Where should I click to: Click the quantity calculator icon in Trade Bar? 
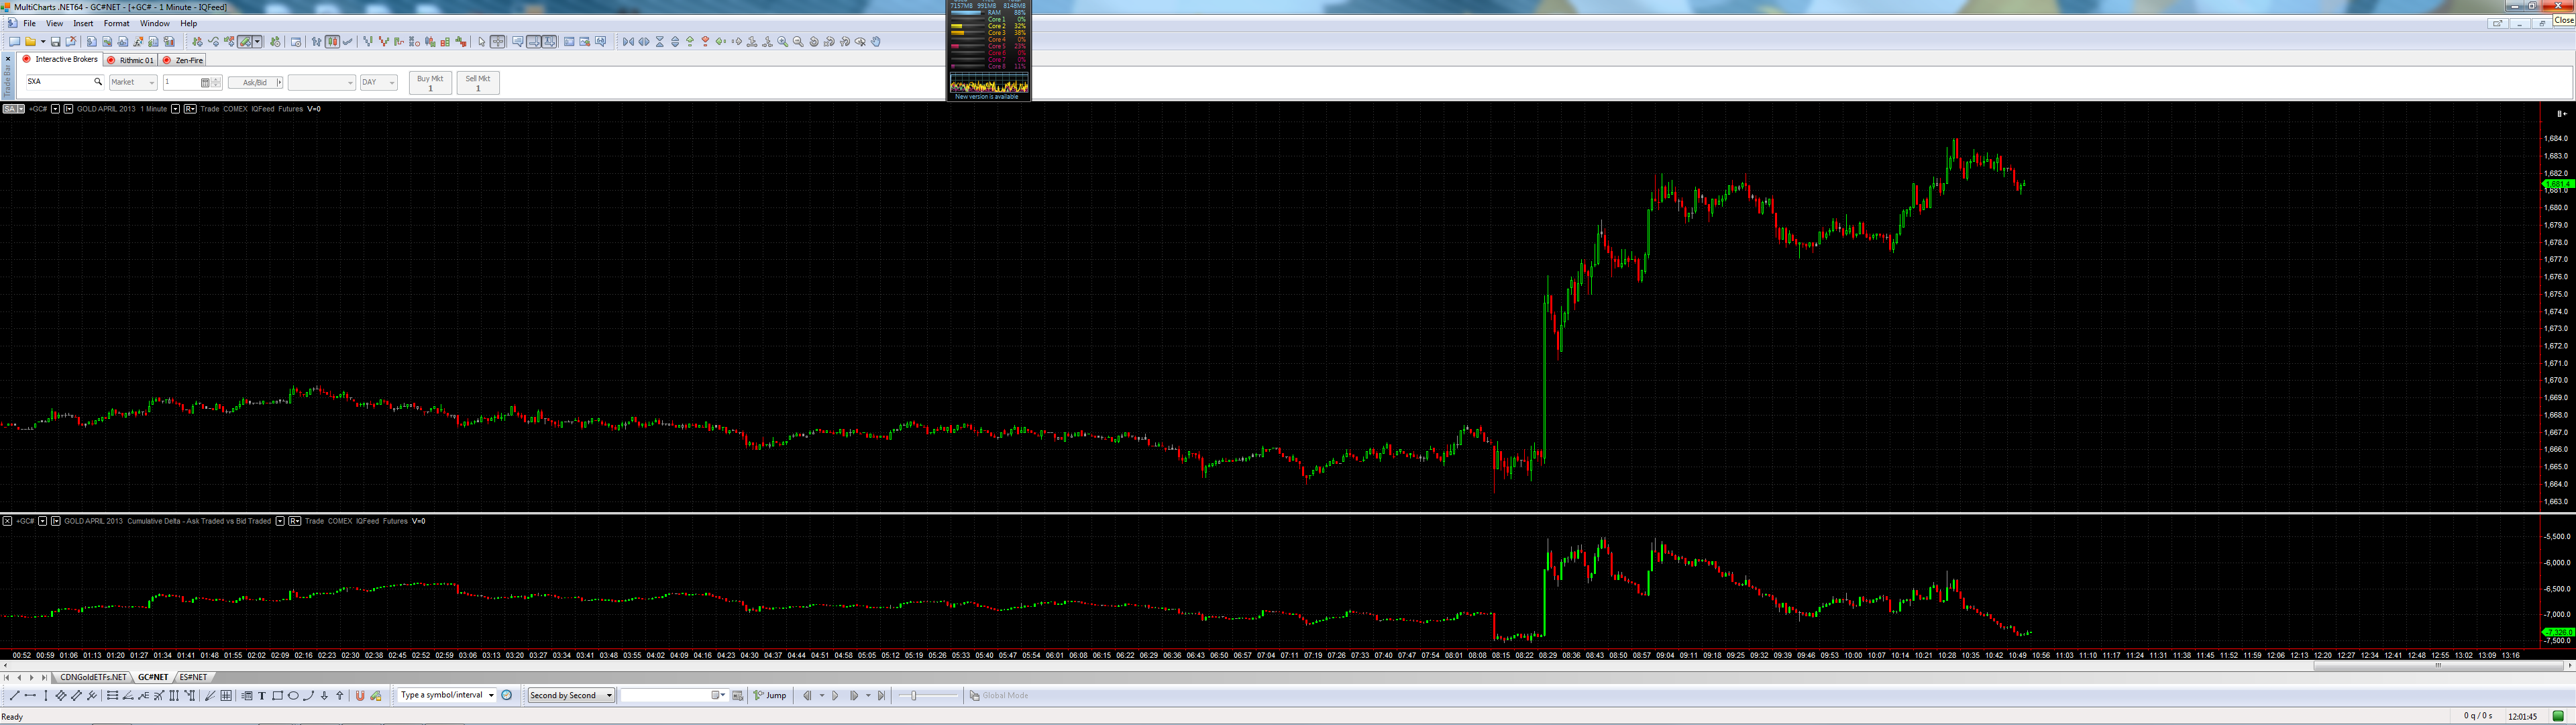(205, 83)
